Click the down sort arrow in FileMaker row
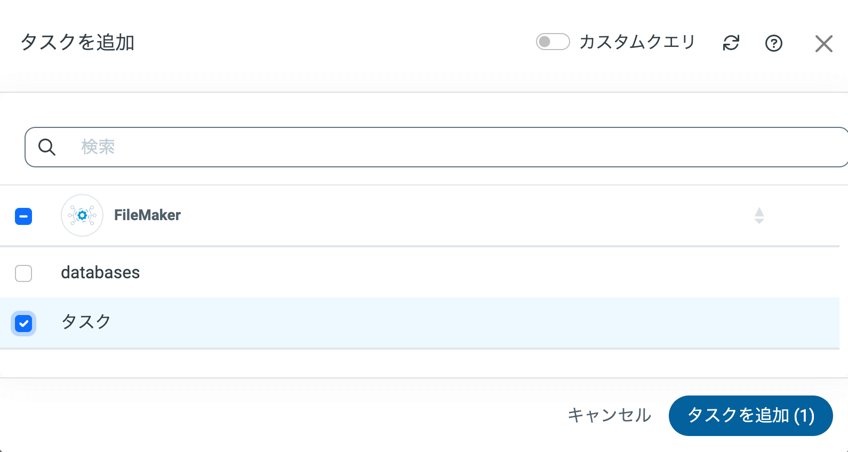 [x=759, y=221]
